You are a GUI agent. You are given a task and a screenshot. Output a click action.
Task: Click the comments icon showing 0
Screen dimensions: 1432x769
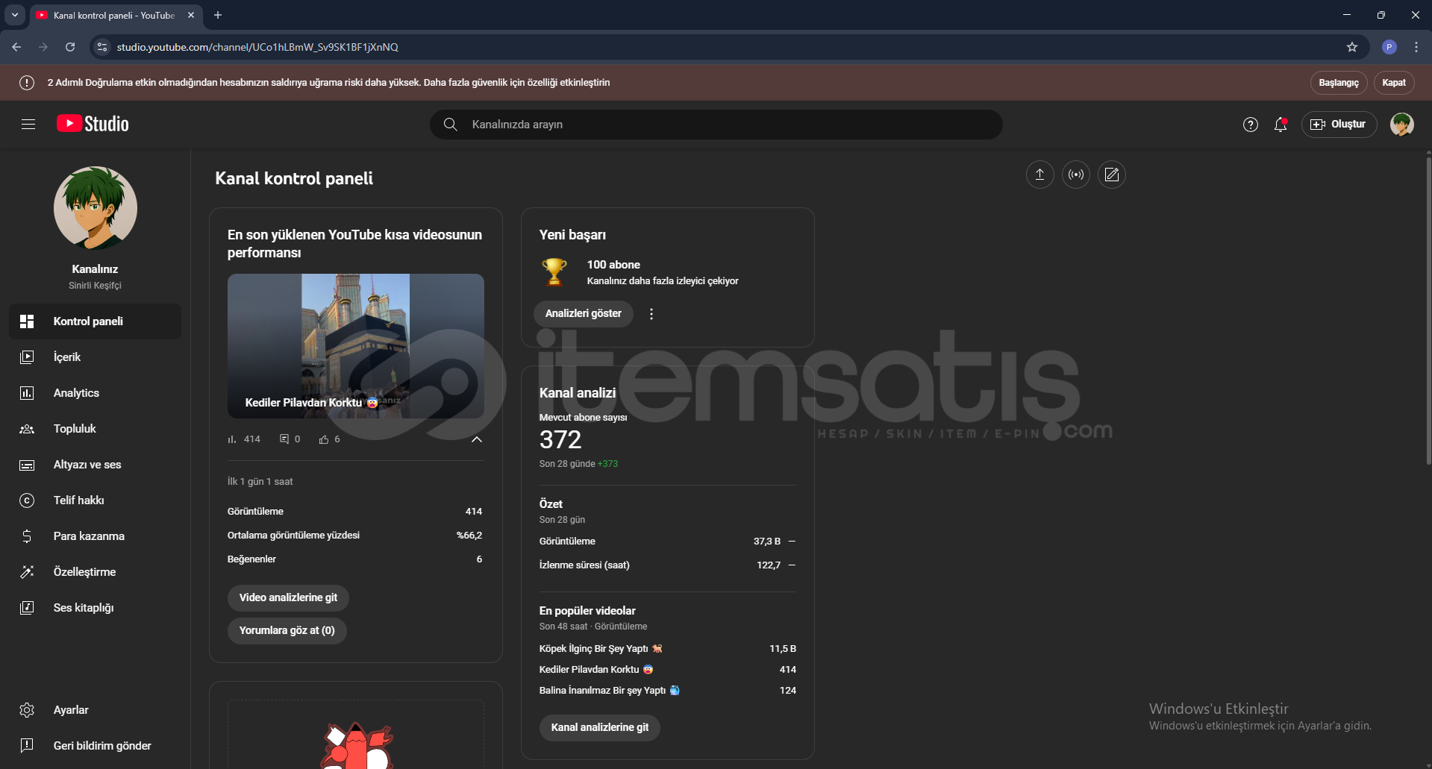284,439
